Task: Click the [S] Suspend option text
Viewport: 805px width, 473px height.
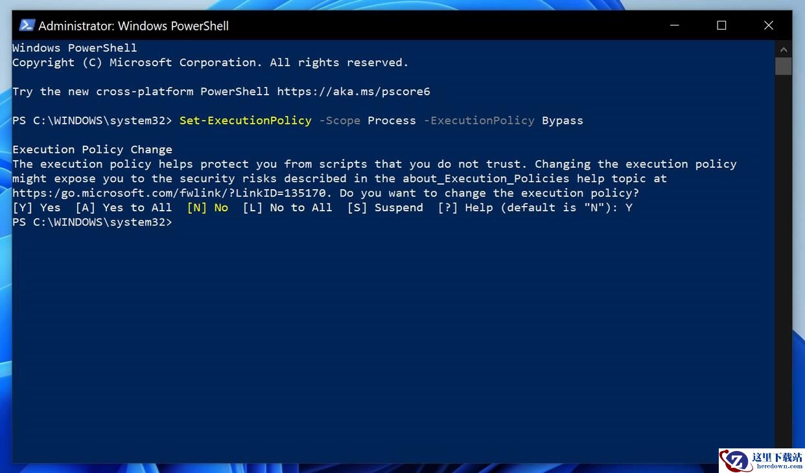Action: click(385, 207)
